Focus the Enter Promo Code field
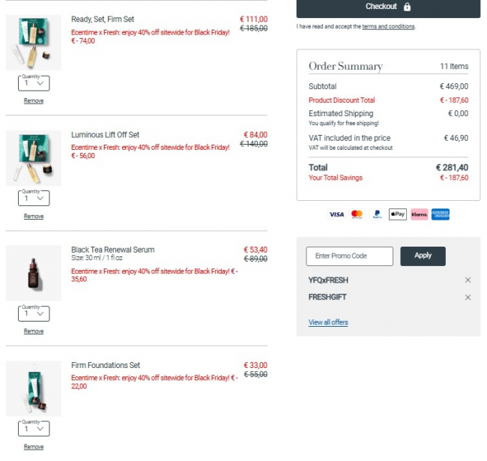This screenshot has width=487, height=461. tap(349, 256)
